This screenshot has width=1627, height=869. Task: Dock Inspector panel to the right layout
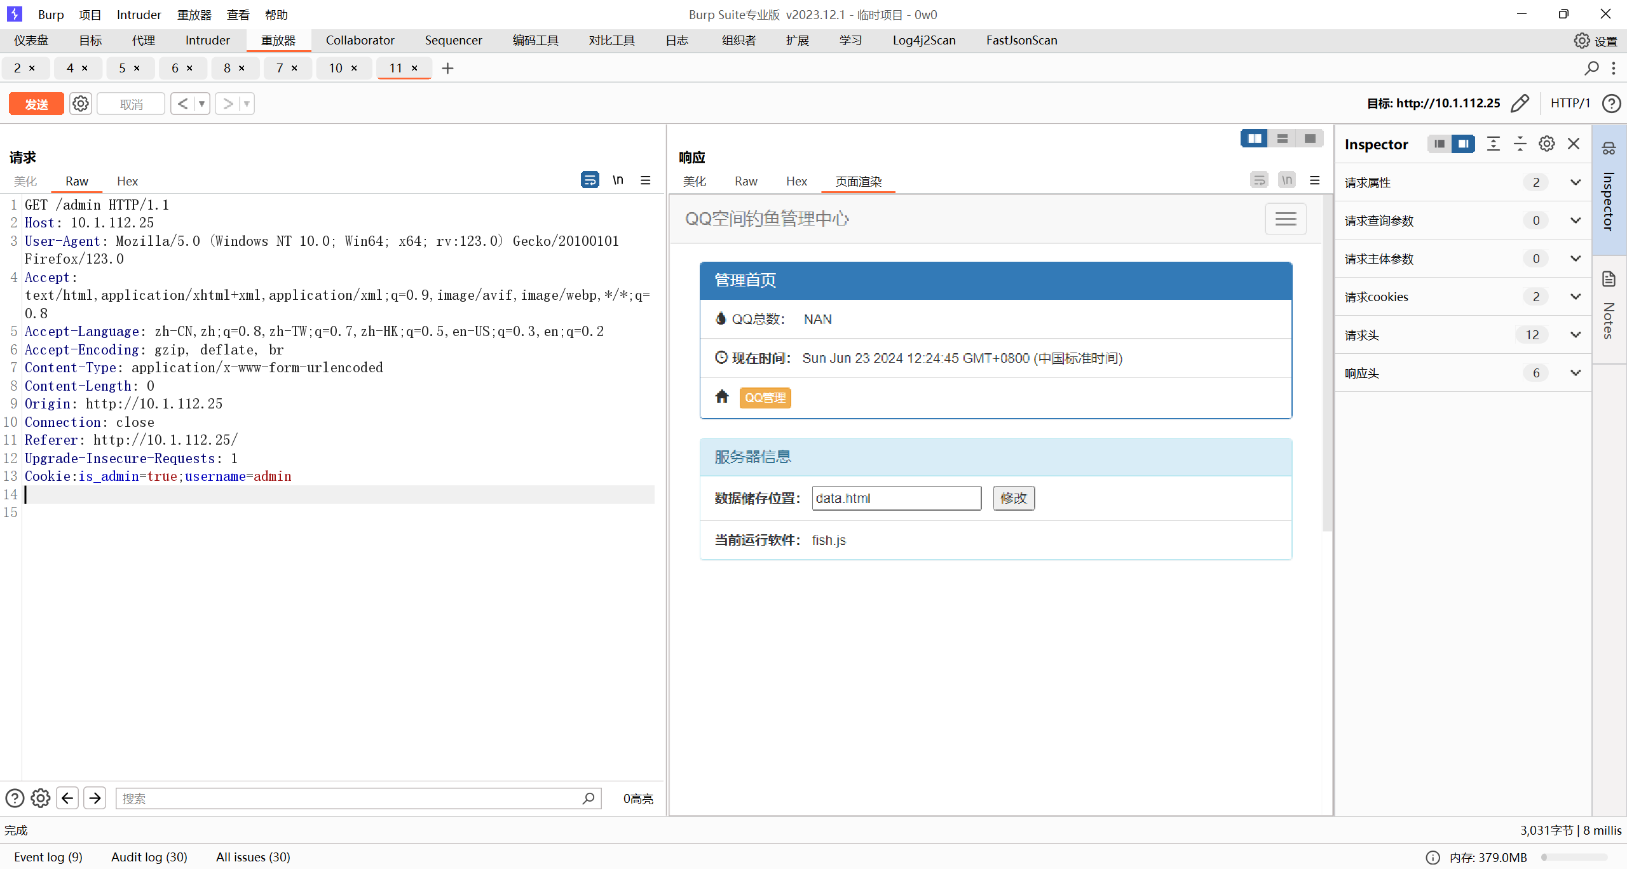(x=1463, y=144)
